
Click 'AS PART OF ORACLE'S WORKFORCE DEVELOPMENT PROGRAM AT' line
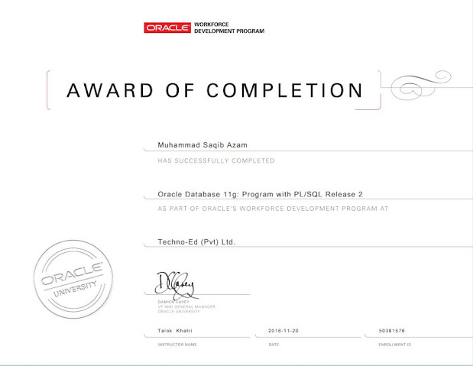click(x=273, y=209)
